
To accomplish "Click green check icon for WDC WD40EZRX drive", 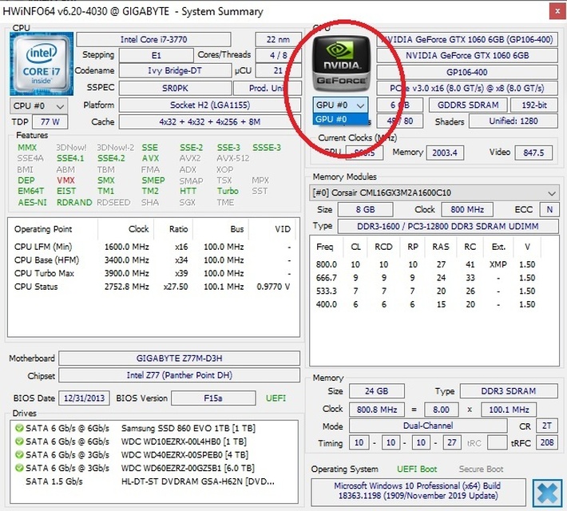I will click(19, 454).
